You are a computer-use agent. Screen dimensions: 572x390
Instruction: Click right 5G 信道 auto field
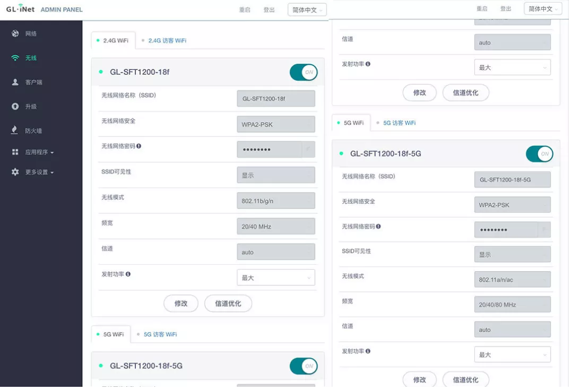[x=512, y=330]
